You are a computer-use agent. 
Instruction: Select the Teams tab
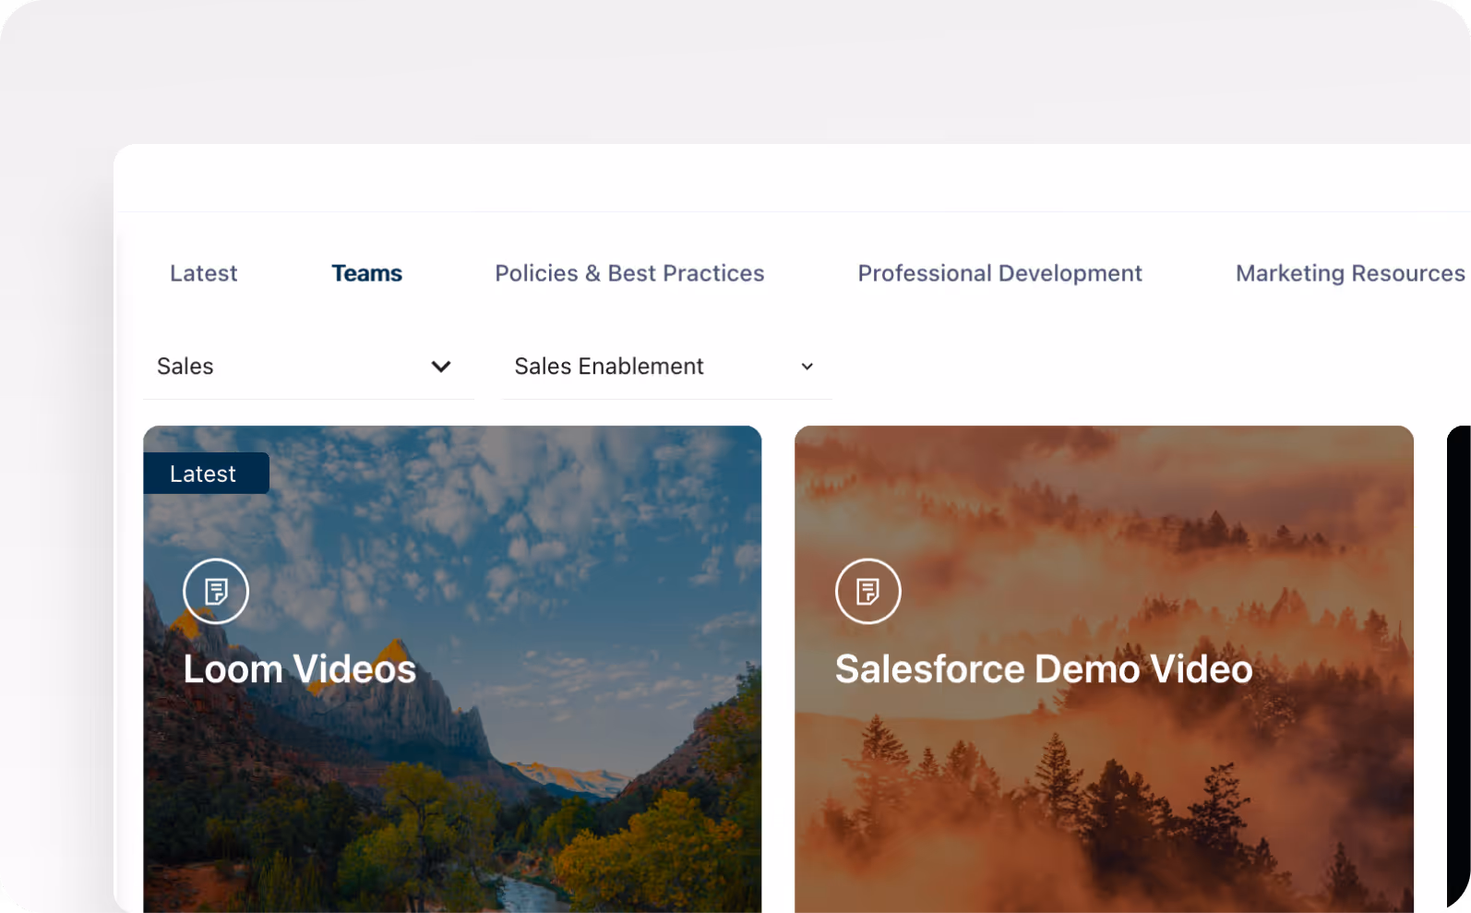click(x=366, y=273)
